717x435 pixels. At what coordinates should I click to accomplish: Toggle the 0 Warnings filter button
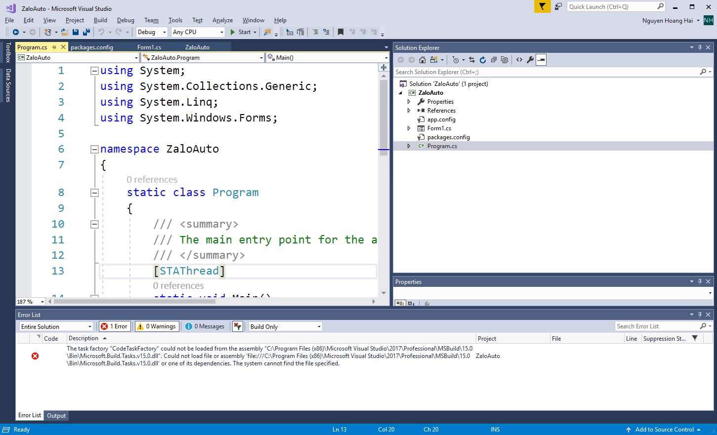[157, 326]
